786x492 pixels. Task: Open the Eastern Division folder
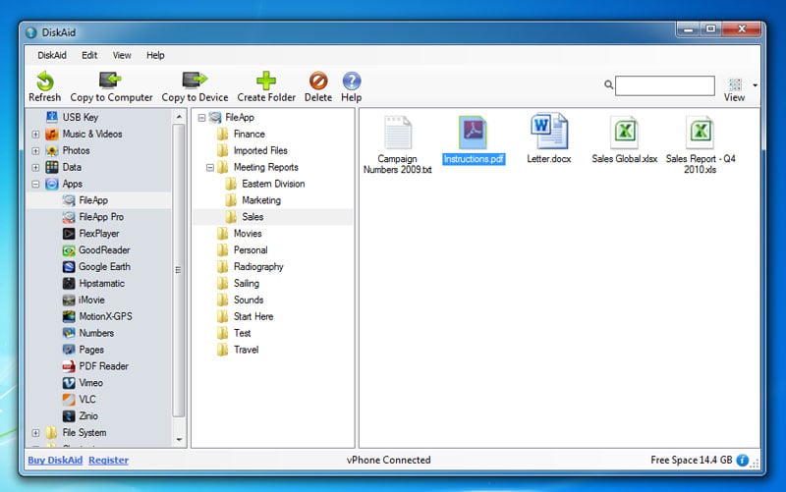[x=264, y=184]
